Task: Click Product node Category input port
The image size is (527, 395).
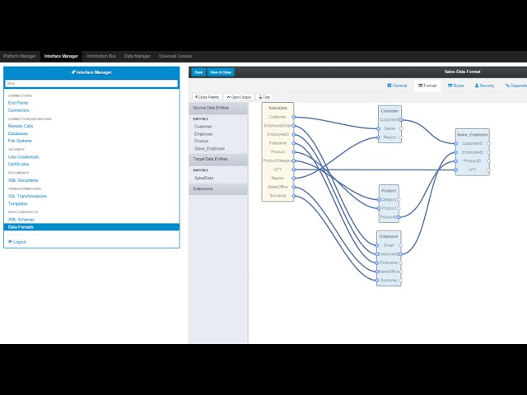Action: [x=379, y=199]
